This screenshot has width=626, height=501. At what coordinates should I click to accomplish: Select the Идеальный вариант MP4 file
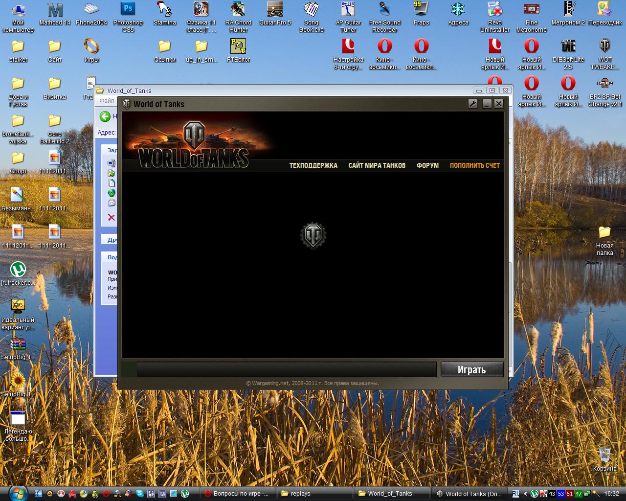click(x=18, y=315)
